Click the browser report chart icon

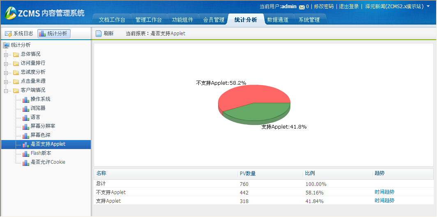click(x=26, y=108)
